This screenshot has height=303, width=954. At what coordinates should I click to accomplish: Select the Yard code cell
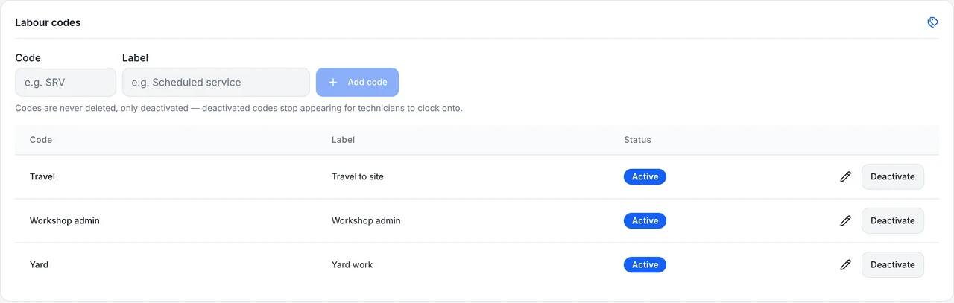(39, 265)
